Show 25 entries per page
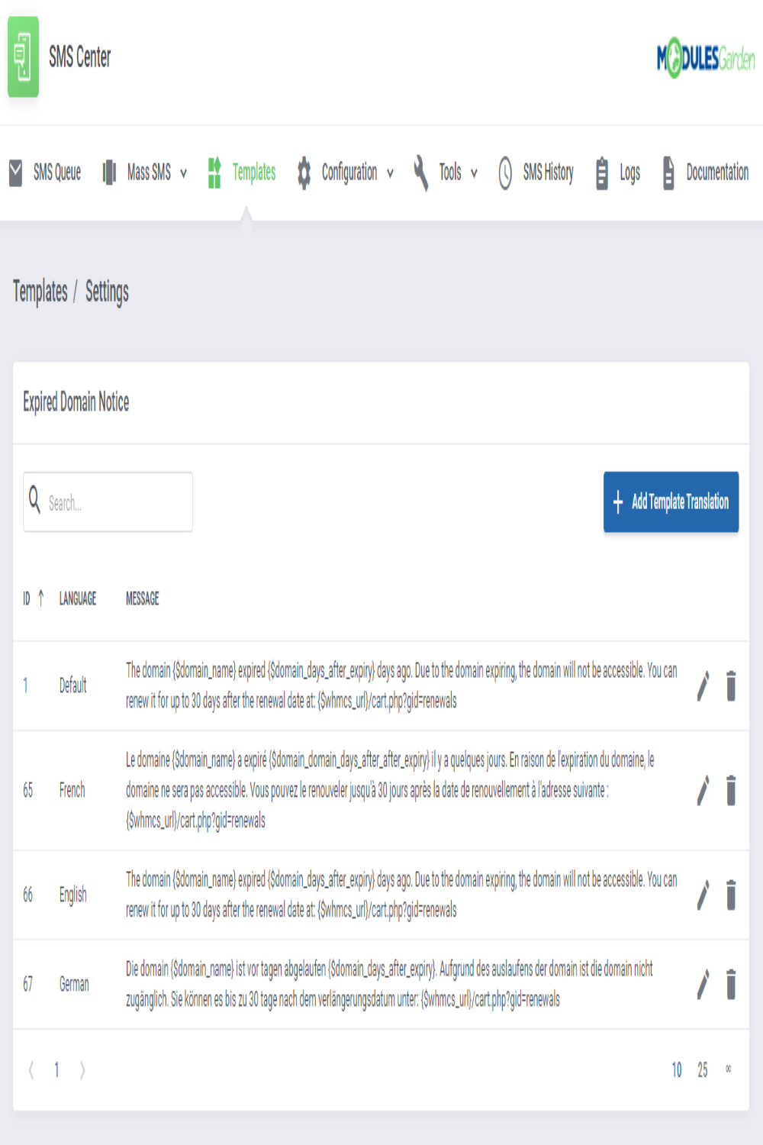The width and height of the screenshot is (763, 1145). tap(703, 1070)
